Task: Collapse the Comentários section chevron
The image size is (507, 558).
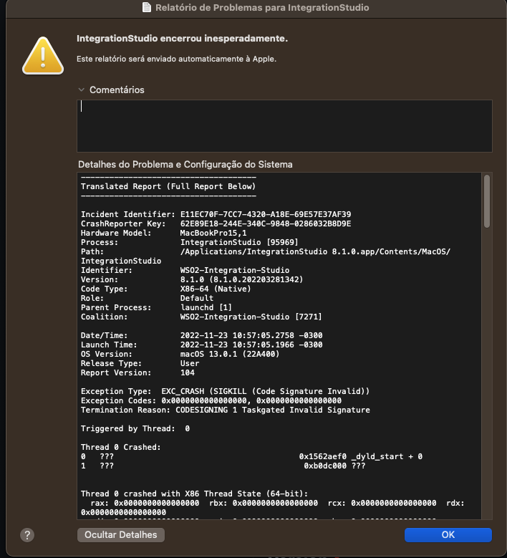Action: [82, 90]
